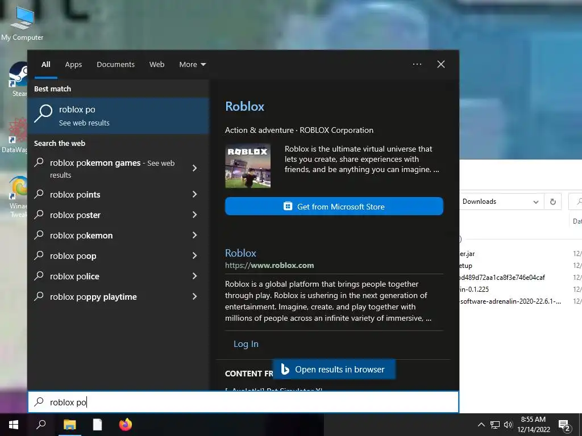Select the 'in-0.1.225' file in Explorer
Viewport: 582px width, 436px height.
474,289
